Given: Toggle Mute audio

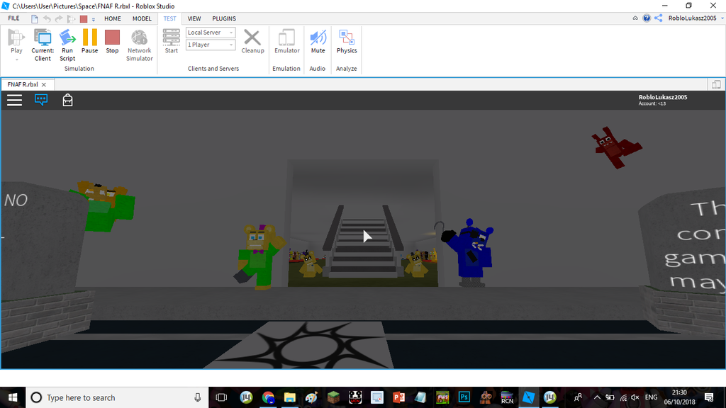Looking at the screenshot, I should [318, 41].
